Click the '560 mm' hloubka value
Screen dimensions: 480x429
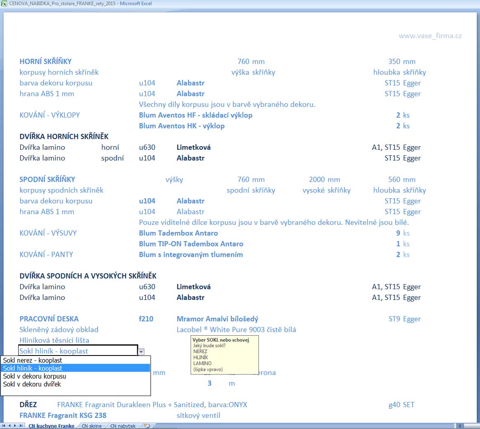[402, 180]
